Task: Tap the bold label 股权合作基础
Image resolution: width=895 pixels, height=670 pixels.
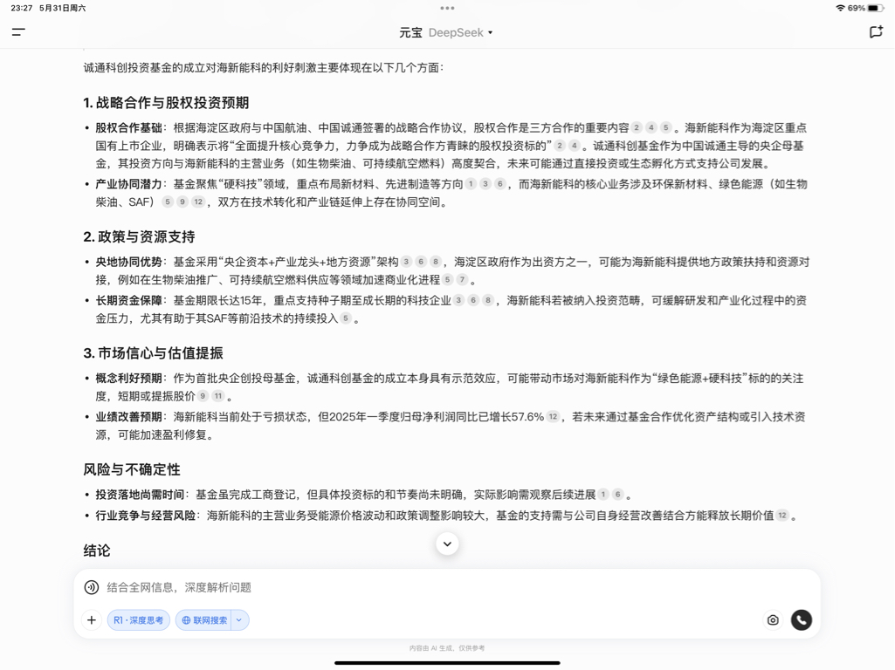Action: pyautogui.click(x=128, y=127)
